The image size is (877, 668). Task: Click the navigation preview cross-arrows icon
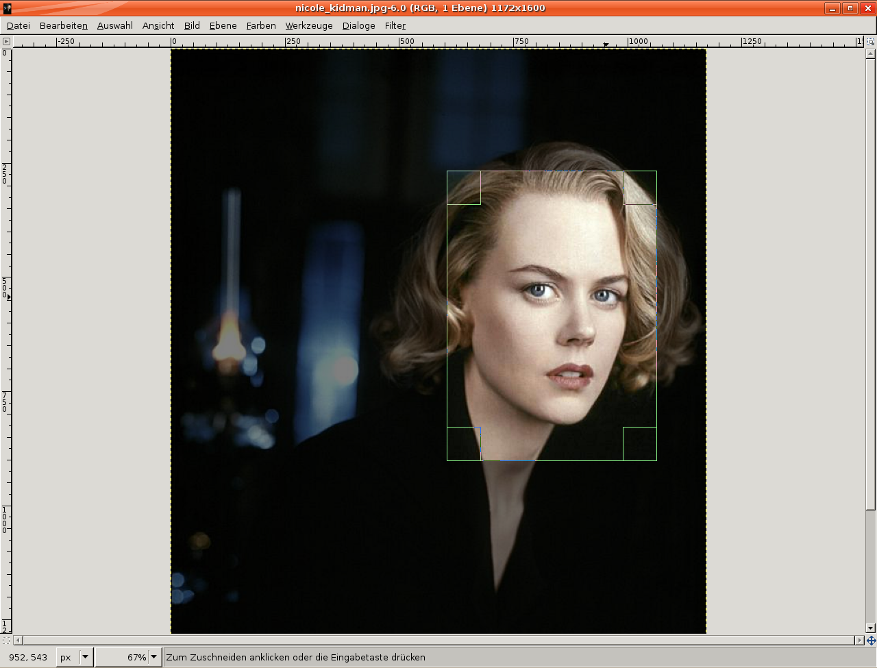[871, 641]
